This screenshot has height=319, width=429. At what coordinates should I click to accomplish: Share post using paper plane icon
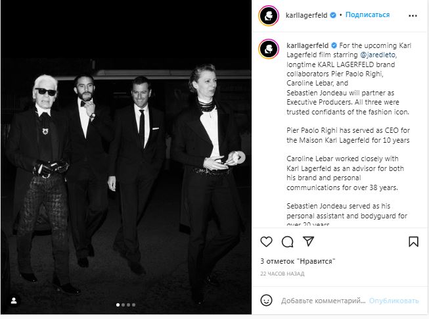point(308,241)
